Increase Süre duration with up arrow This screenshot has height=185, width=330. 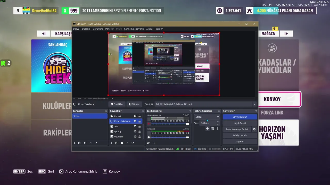pos(218,122)
